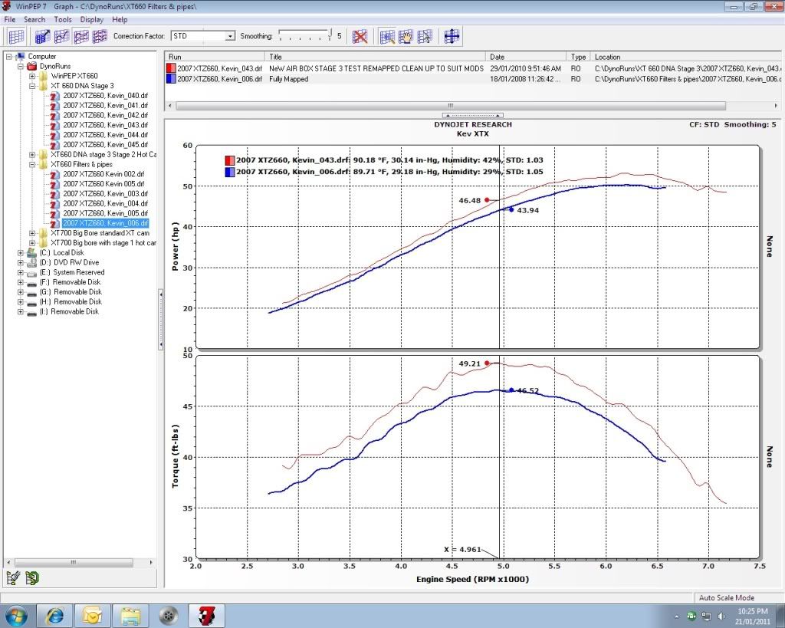Select the (I:) Removable Disk drive
This screenshot has width=785, height=628.
(69, 311)
